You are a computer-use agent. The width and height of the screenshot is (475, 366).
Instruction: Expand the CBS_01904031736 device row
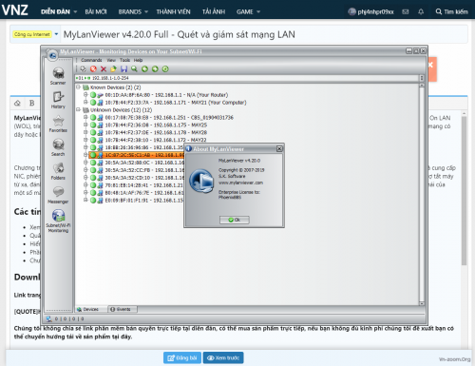85,117
